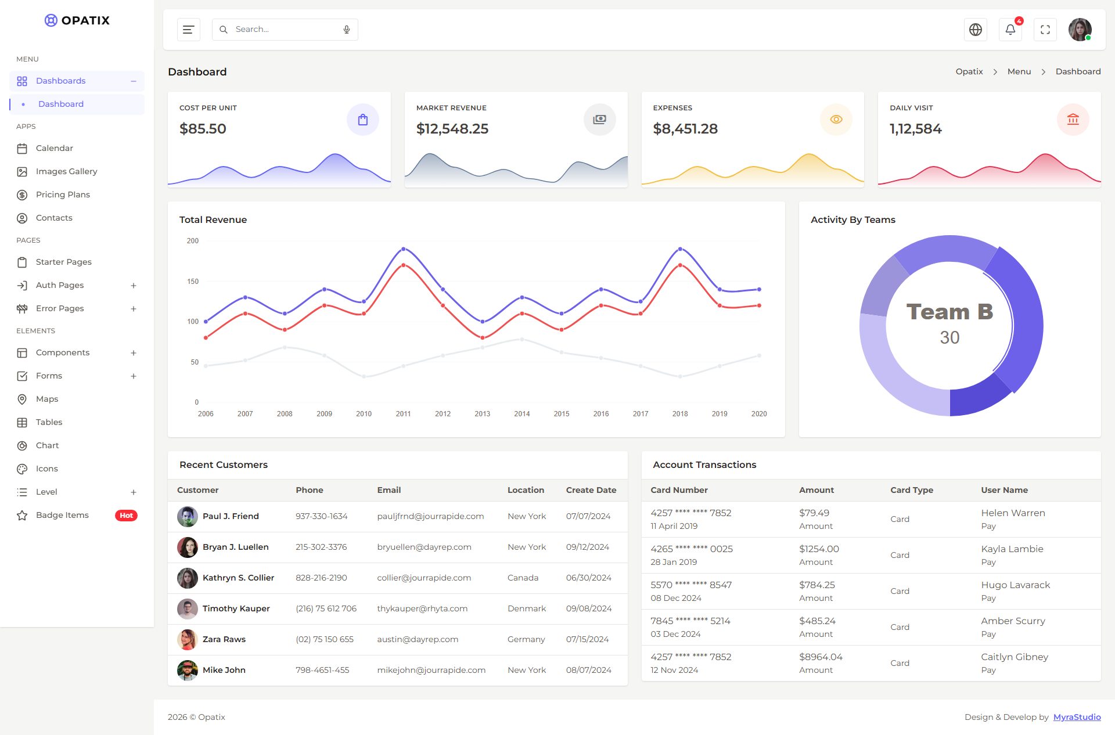This screenshot has height=735, width=1115.
Task: Open the MyraStudio footer link
Action: (x=1077, y=717)
